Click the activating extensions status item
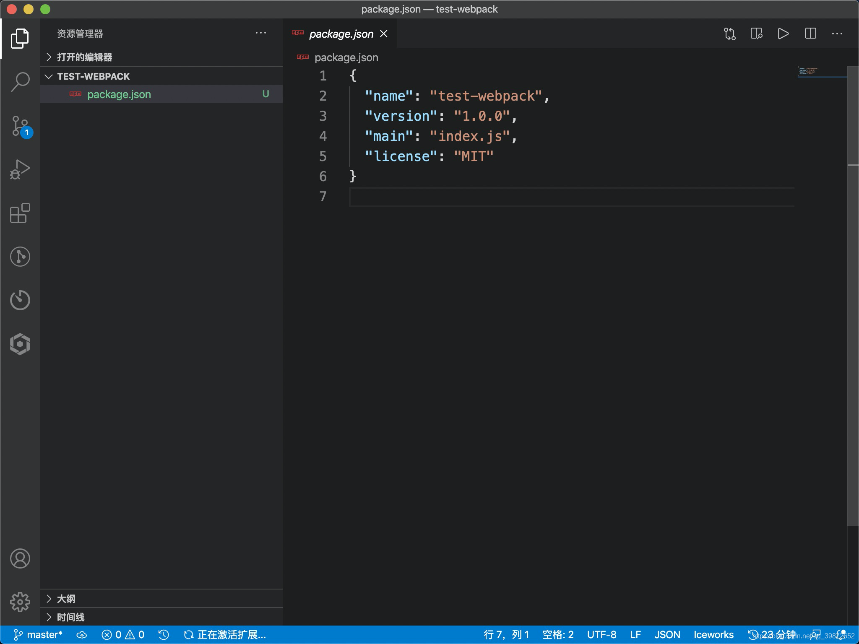Screen dimensions: 859x644 225,635
